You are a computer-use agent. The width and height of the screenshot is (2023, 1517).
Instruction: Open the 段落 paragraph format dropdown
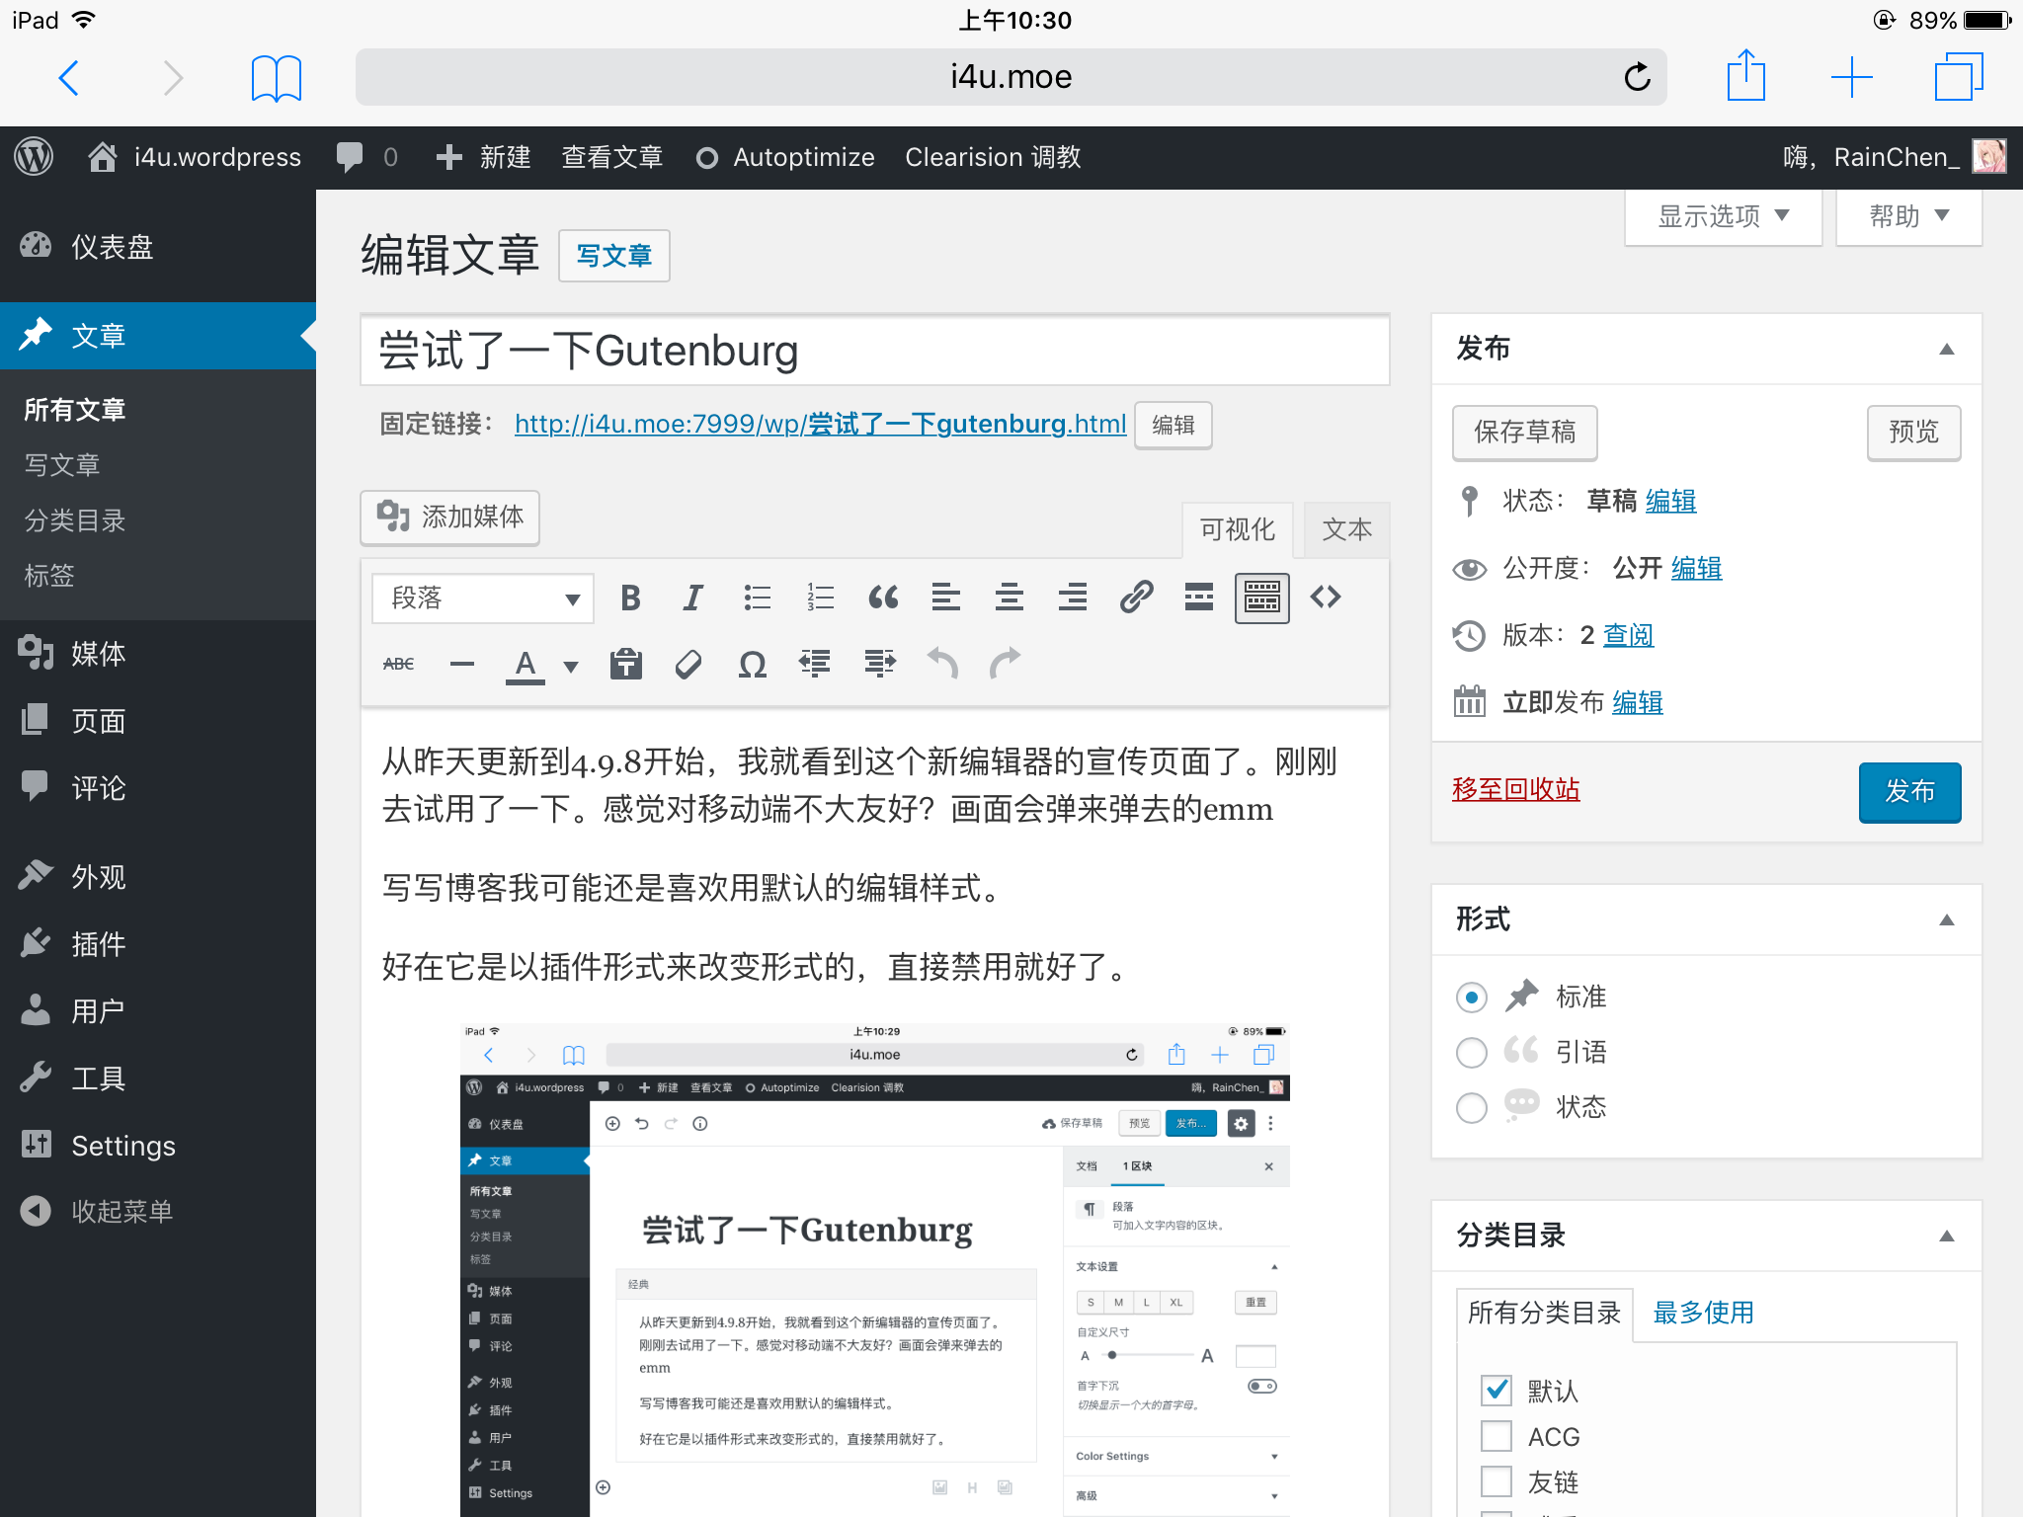[x=483, y=598]
